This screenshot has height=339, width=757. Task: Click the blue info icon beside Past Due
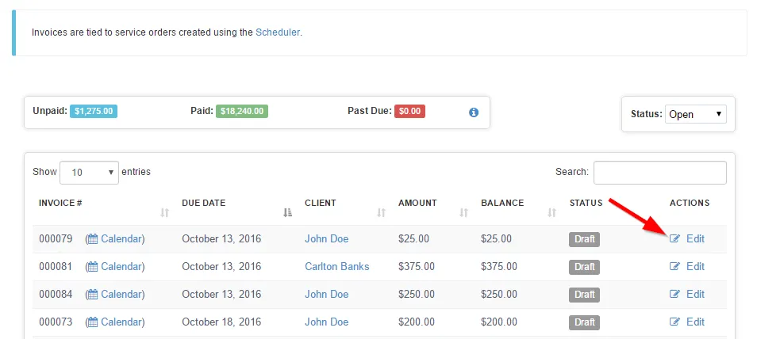coord(474,112)
